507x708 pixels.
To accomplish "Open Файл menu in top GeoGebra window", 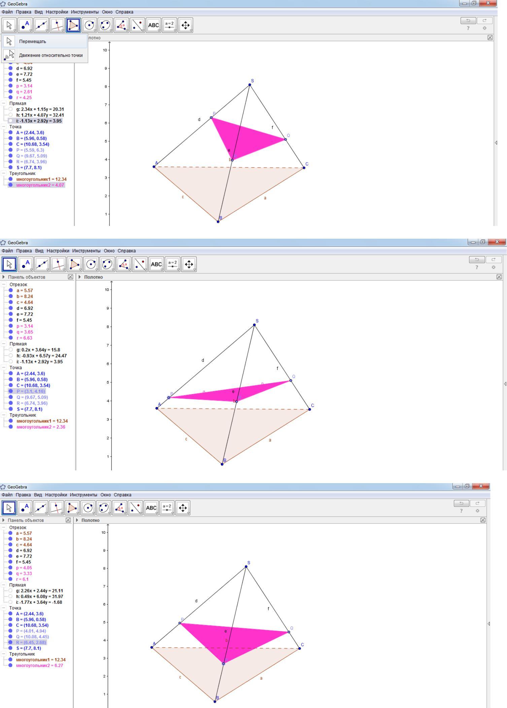I will tap(7, 12).
